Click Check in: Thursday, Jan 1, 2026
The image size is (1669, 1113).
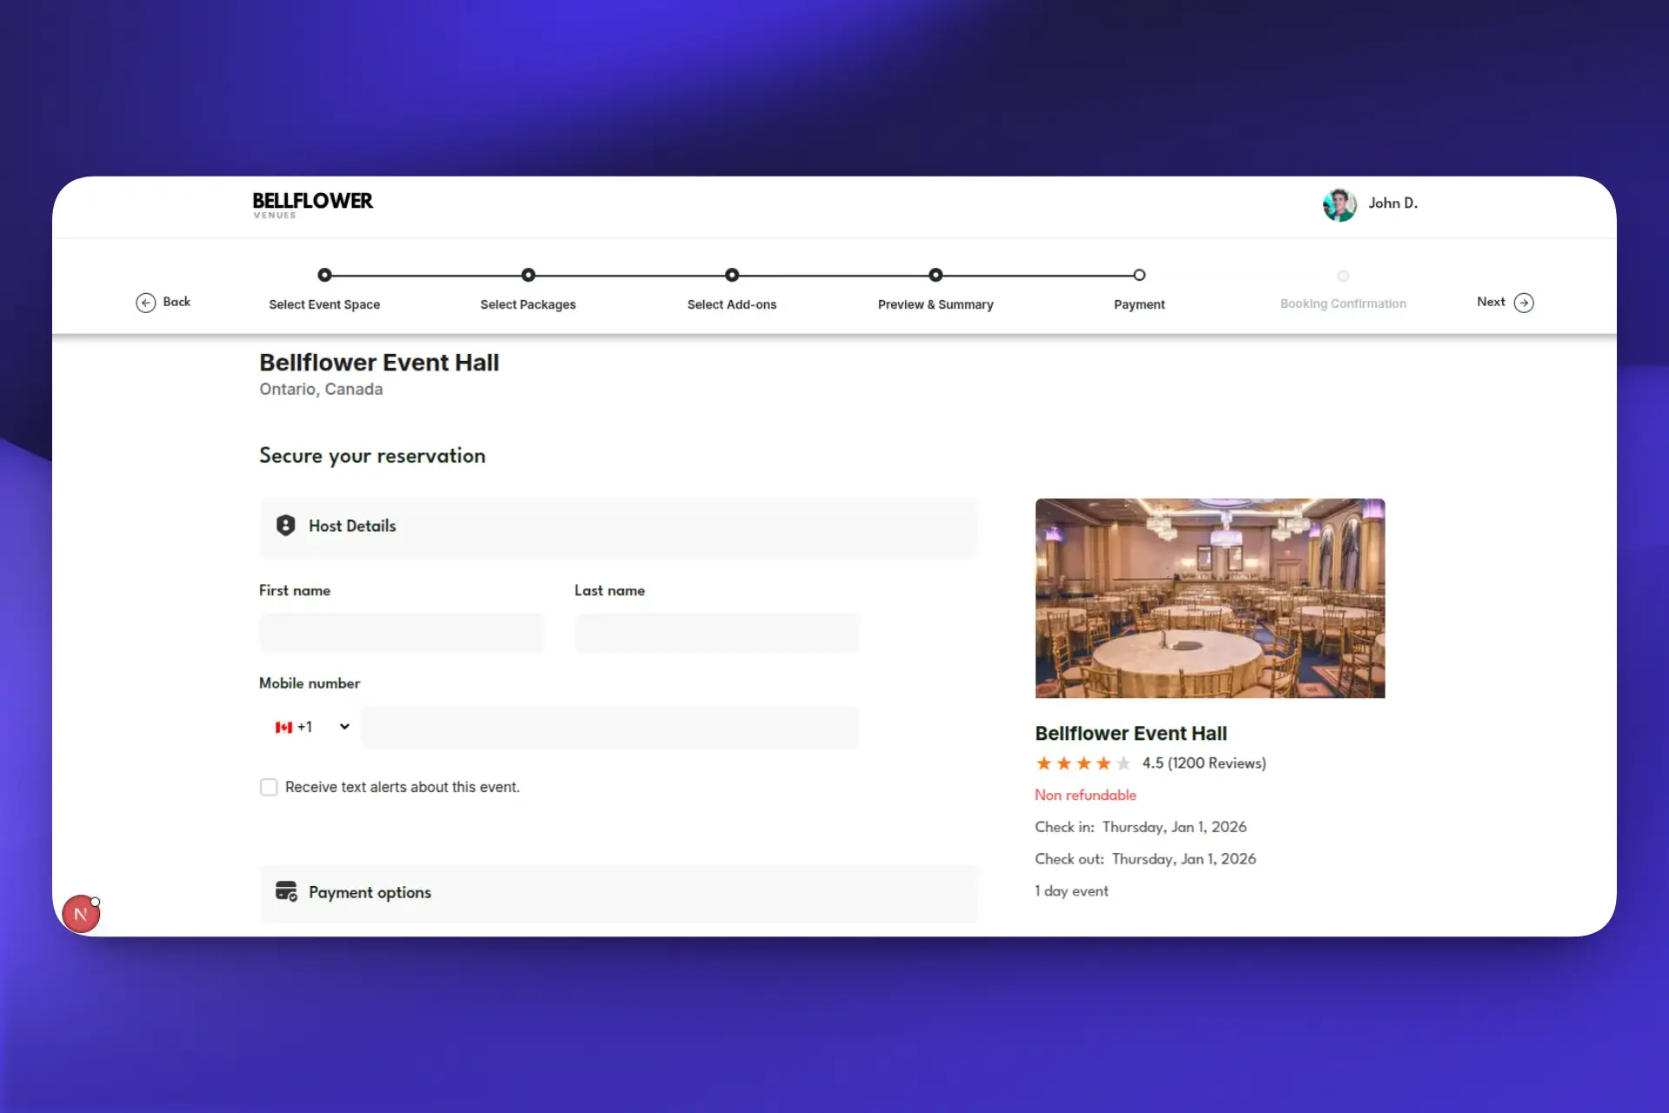pos(1140,827)
